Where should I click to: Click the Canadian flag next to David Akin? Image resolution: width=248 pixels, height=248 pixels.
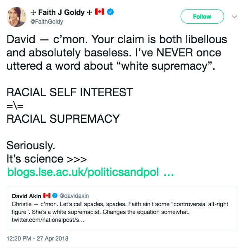(x=47, y=195)
